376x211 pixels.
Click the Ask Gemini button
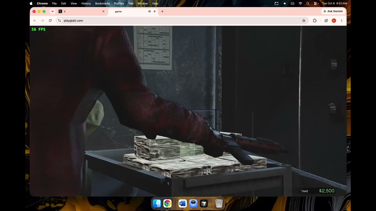333,11
